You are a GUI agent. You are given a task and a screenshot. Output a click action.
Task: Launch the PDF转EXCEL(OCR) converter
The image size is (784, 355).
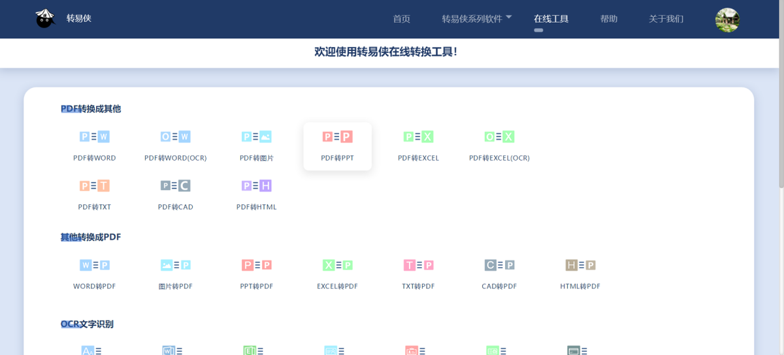coord(500,146)
